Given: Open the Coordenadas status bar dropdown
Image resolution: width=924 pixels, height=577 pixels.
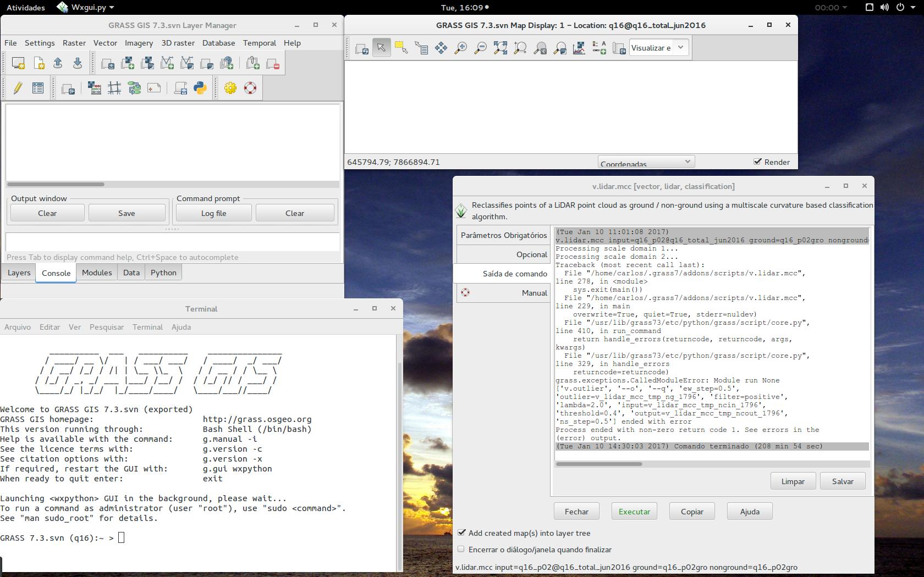Looking at the screenshot, I should pos(646,162).
